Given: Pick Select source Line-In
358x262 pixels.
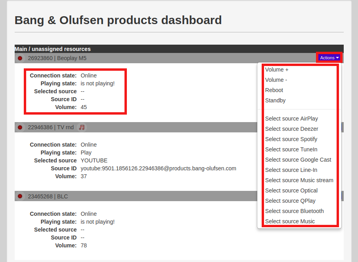Looking at the screenshot, I should (x=291, y=170).
